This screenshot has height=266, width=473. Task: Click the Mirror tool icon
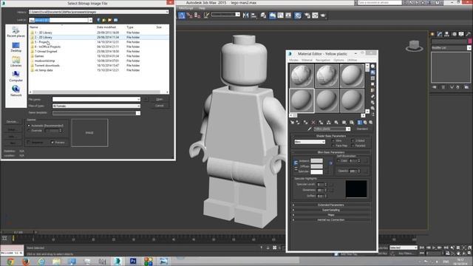click(x=246, y=16)
